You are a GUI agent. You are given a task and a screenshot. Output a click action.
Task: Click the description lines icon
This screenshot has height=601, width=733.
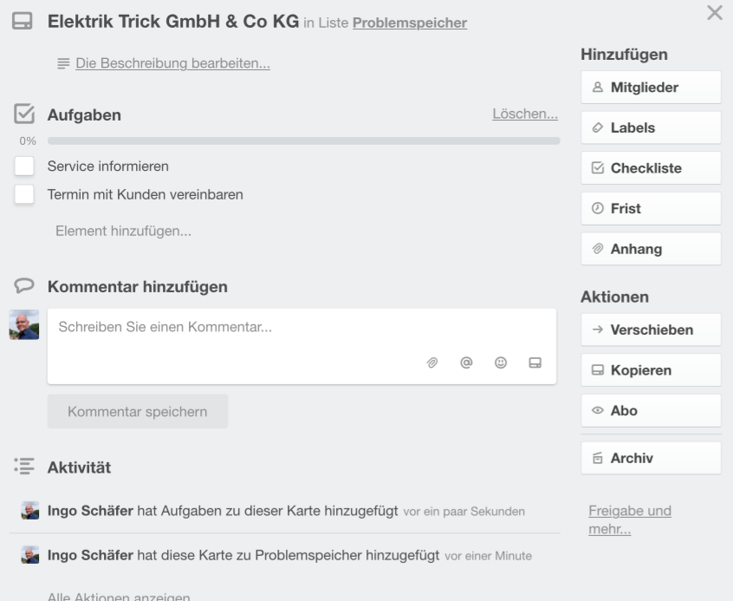[x=63, y=63]
